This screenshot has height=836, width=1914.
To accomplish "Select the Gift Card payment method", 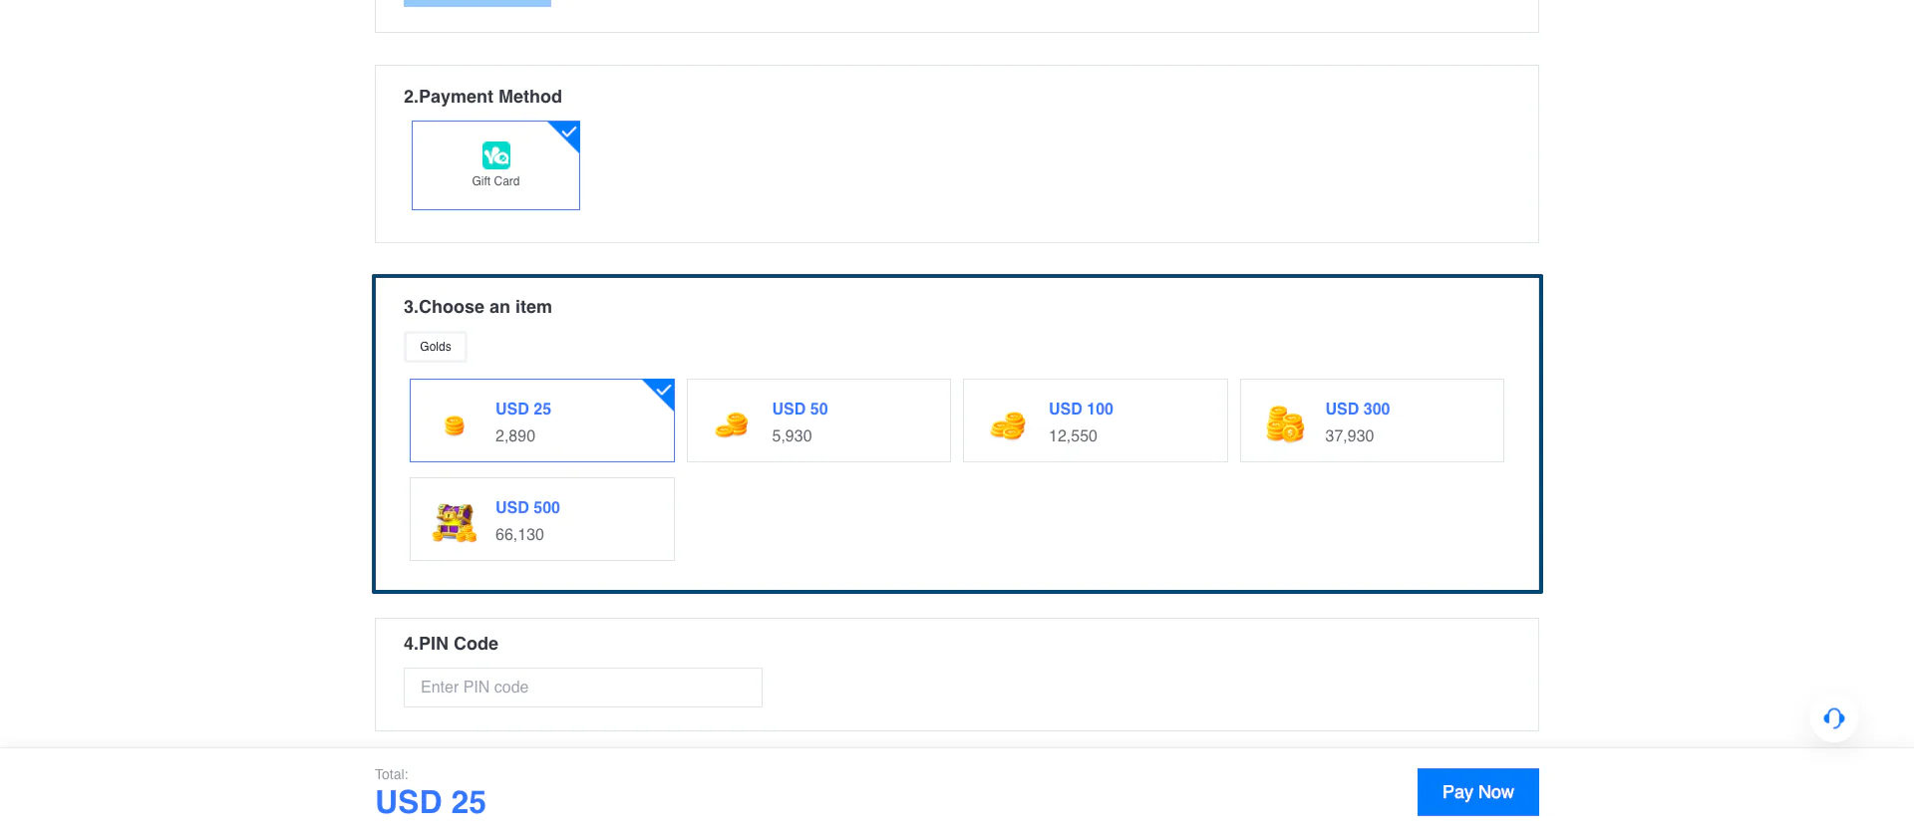I will coord(495,165).
